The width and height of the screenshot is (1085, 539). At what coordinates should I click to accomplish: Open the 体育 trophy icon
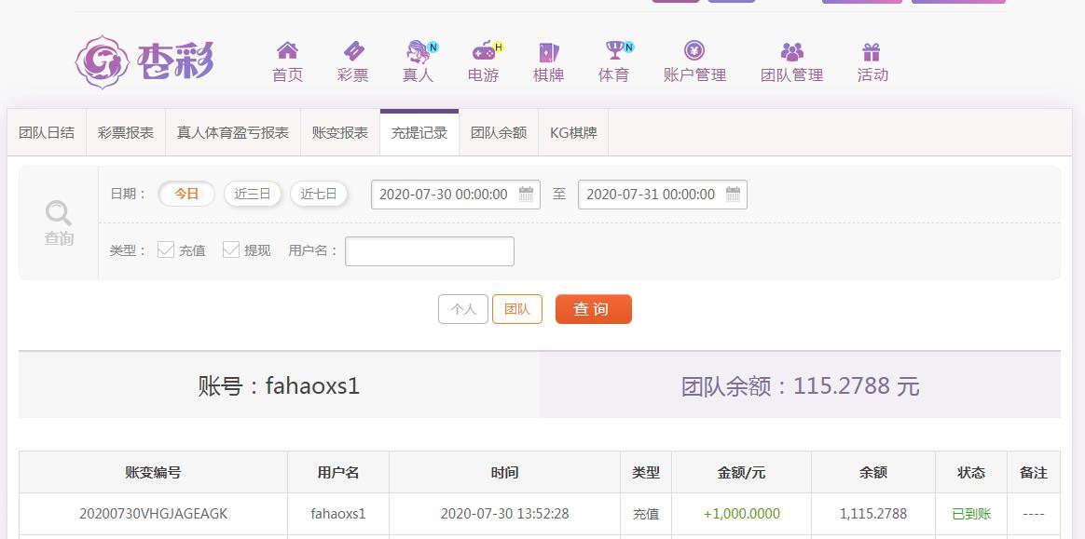point(613,50)
